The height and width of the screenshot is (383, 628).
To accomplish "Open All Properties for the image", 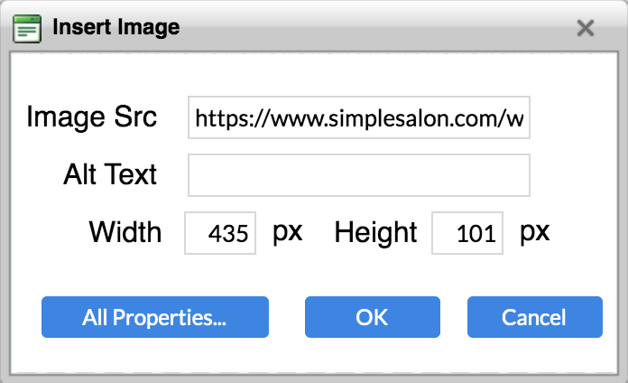I will click(x=155, y=317).
